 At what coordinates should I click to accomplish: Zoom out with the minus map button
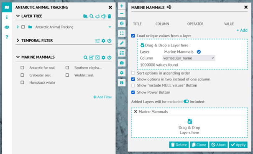[122, 13]
